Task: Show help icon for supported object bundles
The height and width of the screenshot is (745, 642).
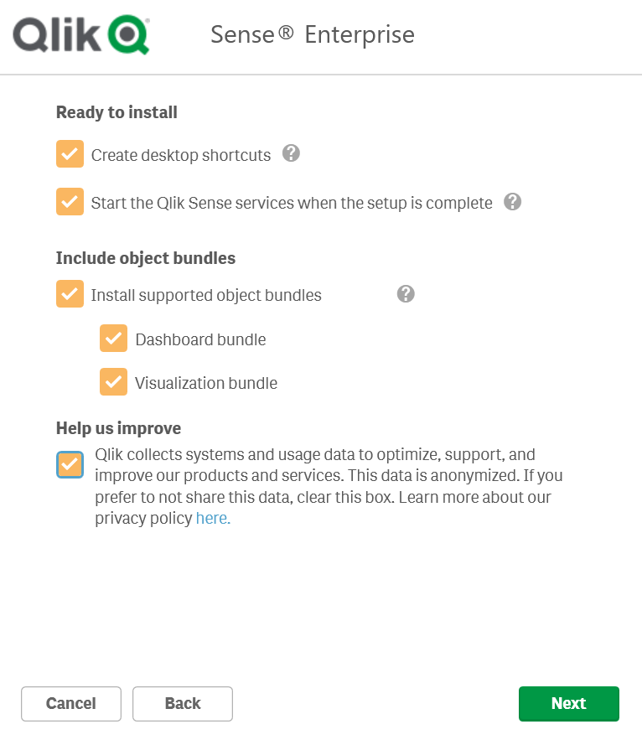Action: pyautogui.click(x=406, y=293)
